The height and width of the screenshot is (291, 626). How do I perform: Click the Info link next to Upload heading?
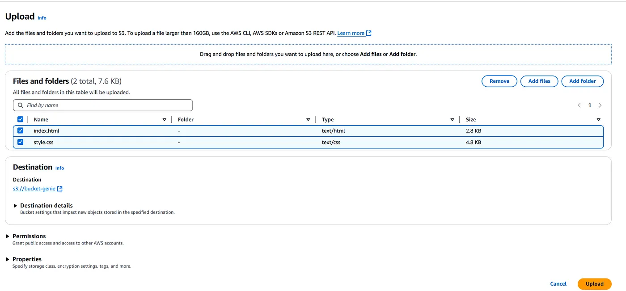click(x=42, y=18)
